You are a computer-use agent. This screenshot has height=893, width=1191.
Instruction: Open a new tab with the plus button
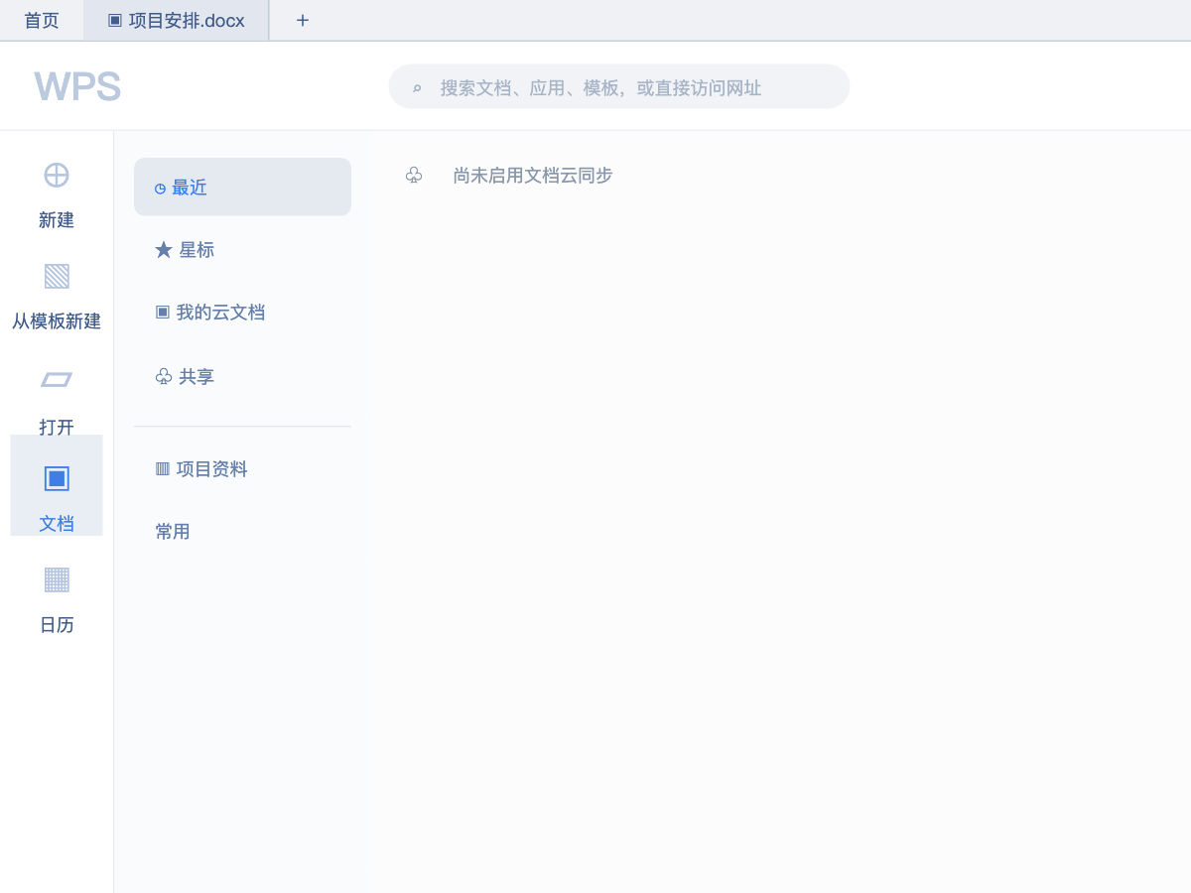click(x=303, y=20)
